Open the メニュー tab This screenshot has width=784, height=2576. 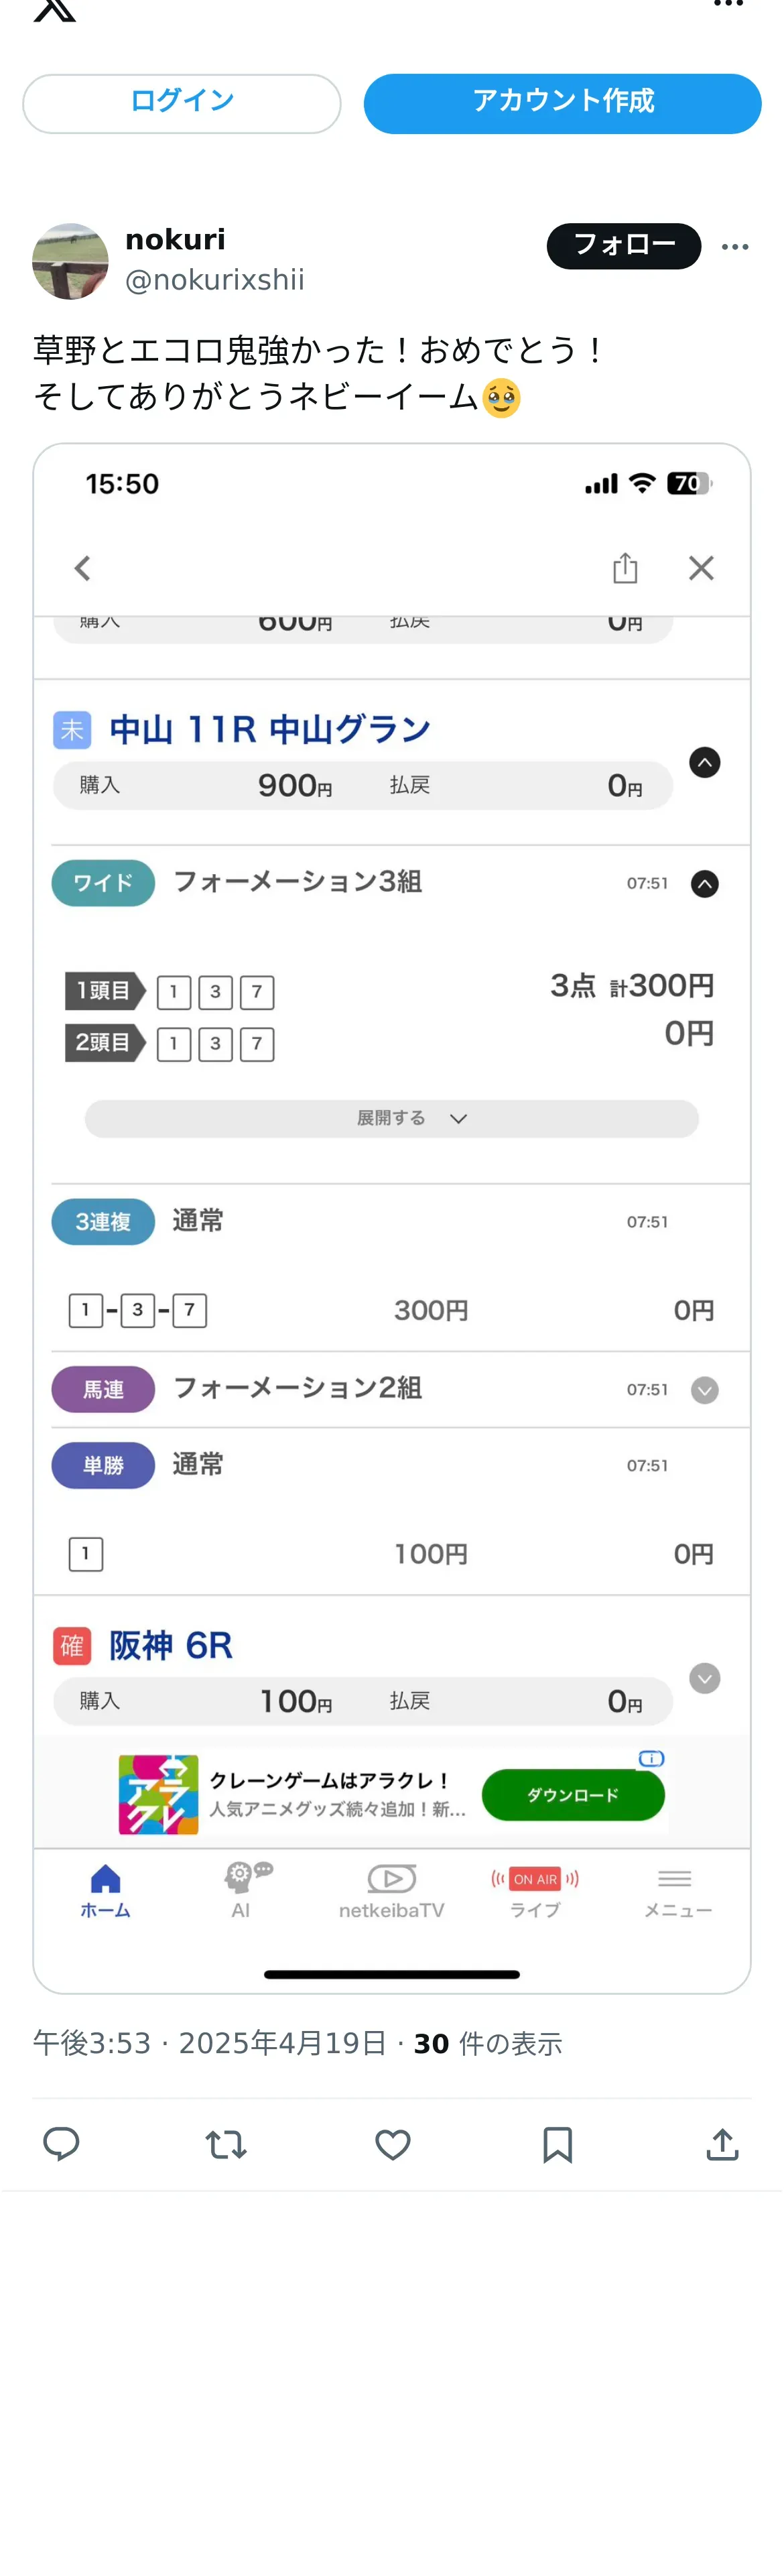click(677, 1891)
